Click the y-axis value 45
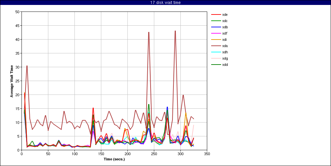The height and width of the screenshot is (166, 331). (x=18, y=26)
